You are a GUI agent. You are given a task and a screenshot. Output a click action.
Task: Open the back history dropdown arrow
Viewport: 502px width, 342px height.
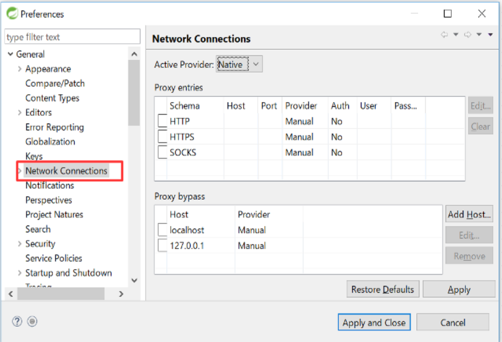coord(456,35)
